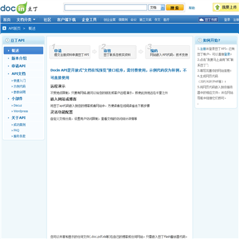
Task: Select 概述 in the sidebar
Action: [23, 50]
